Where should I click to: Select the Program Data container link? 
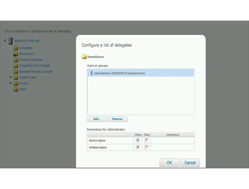tap(27, 77)
